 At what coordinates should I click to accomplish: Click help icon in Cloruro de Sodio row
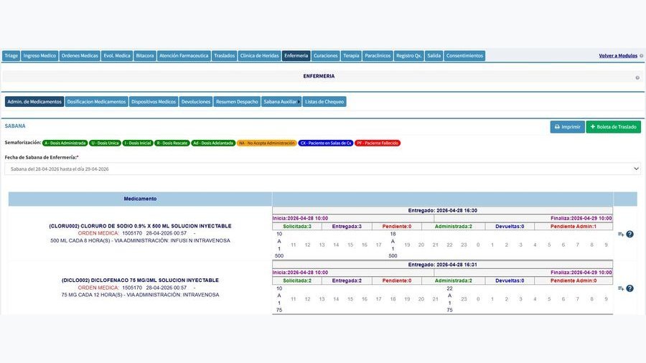tap(630, 234)
